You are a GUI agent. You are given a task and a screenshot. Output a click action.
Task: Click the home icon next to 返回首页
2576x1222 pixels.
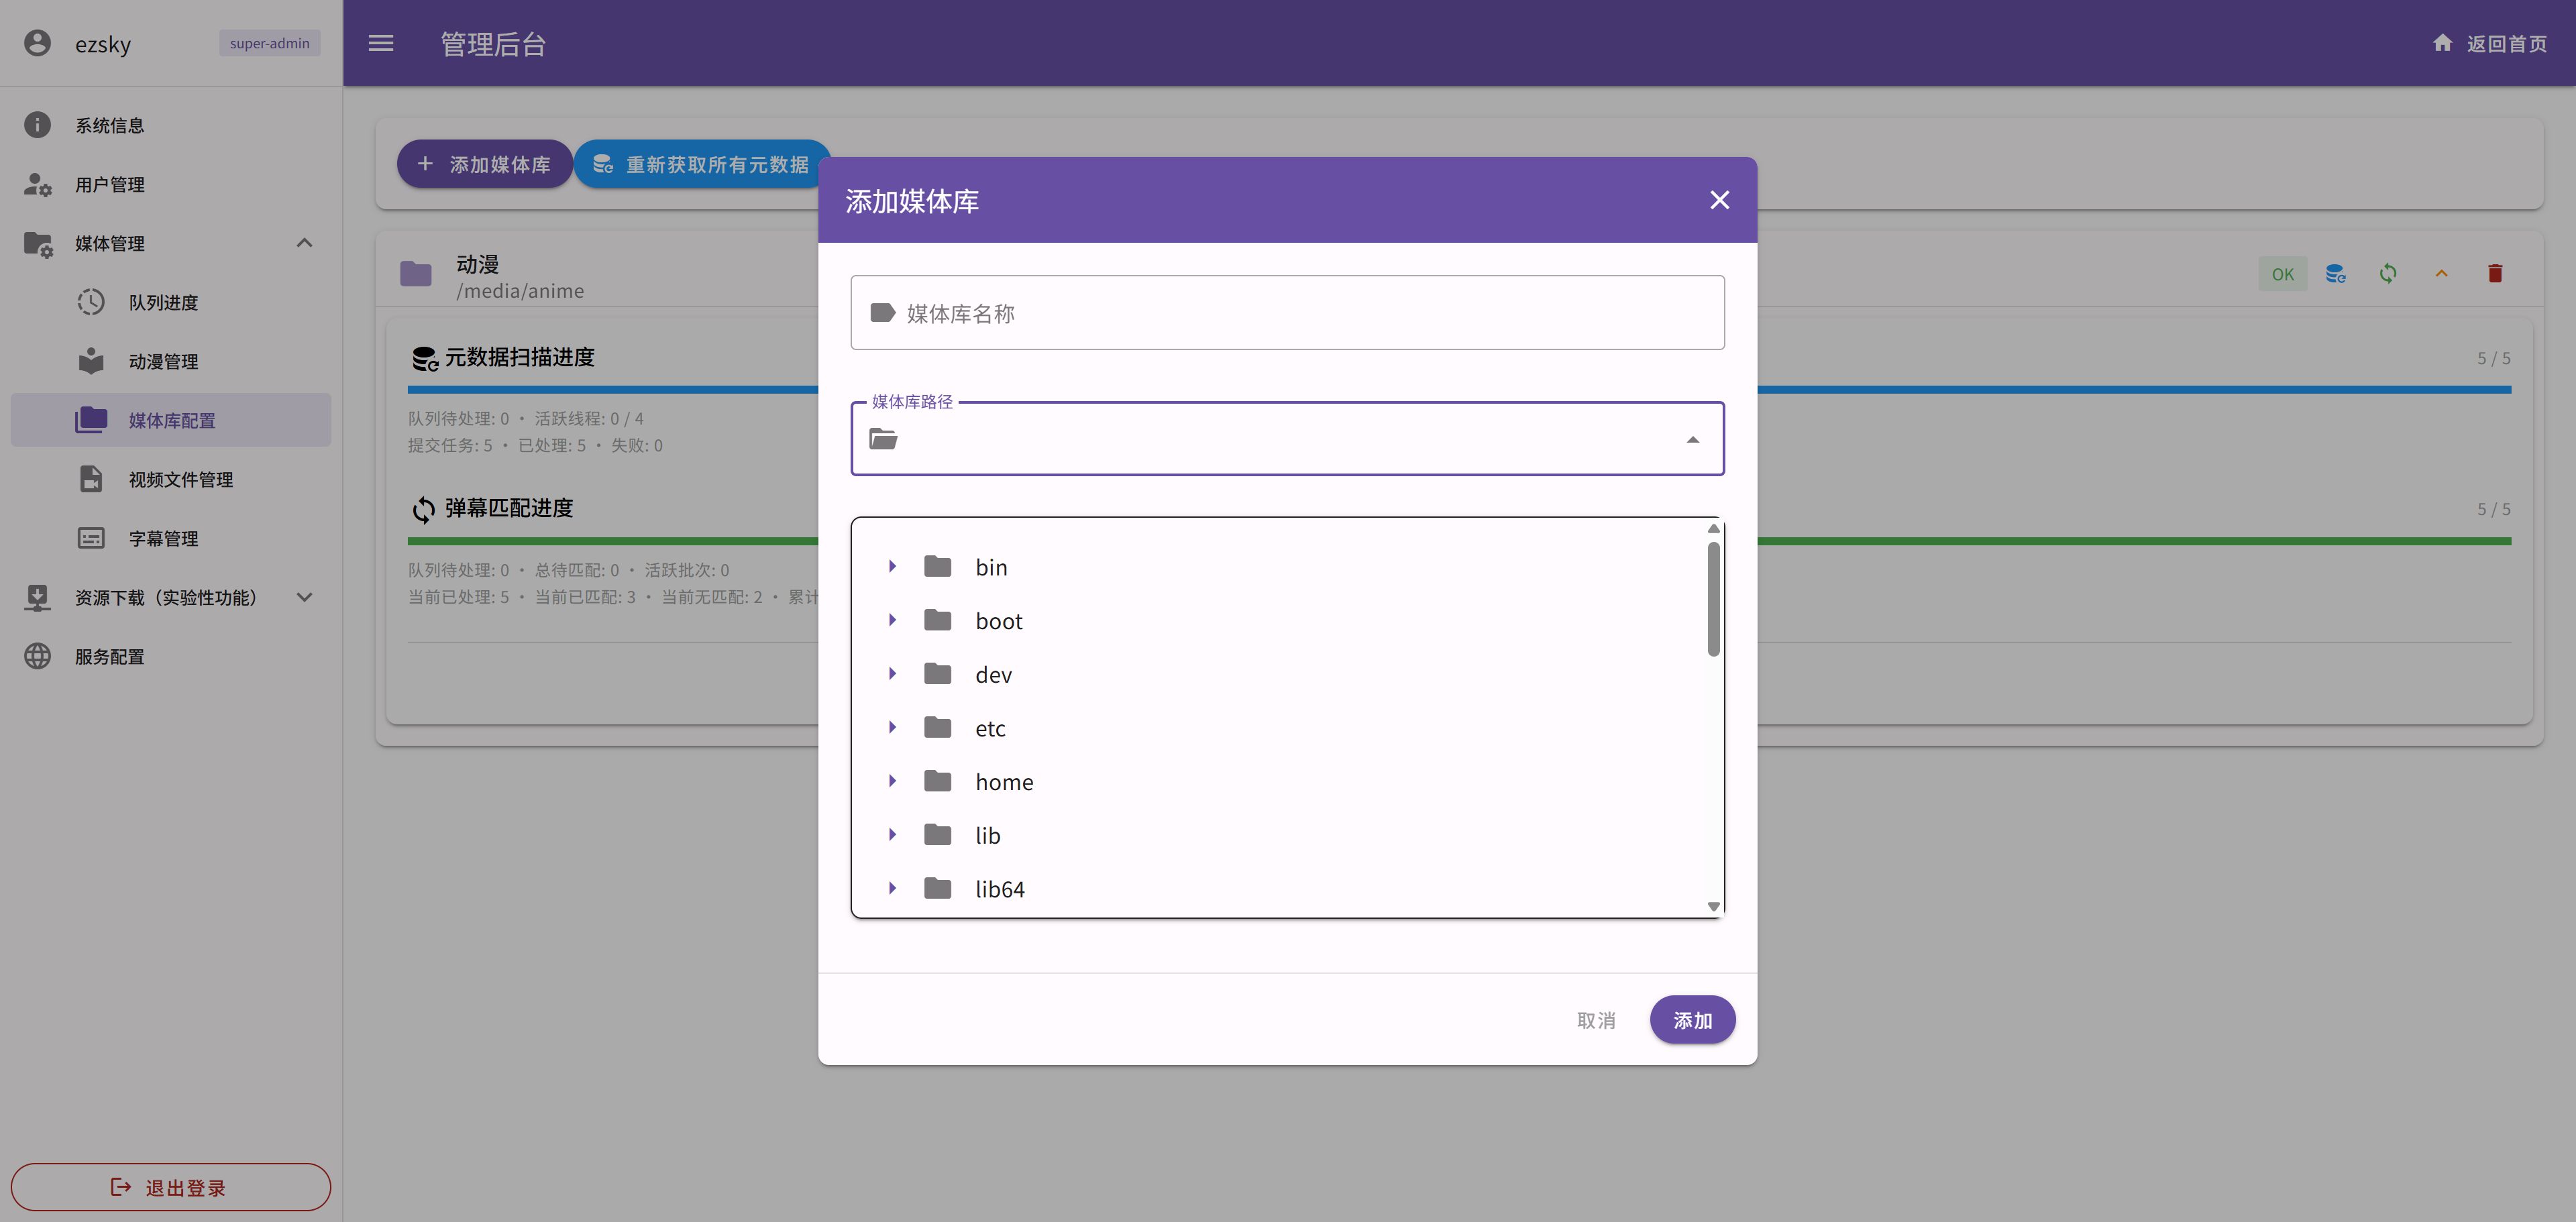click(2442, 43)
